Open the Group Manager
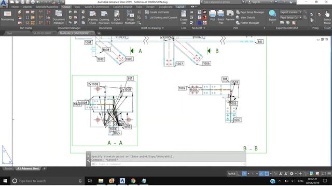 coord(130,17)
